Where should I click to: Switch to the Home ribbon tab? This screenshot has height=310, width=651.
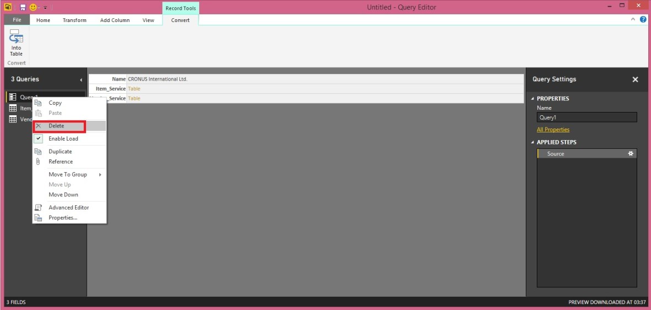pyautogui.click(x=43, y=20)
